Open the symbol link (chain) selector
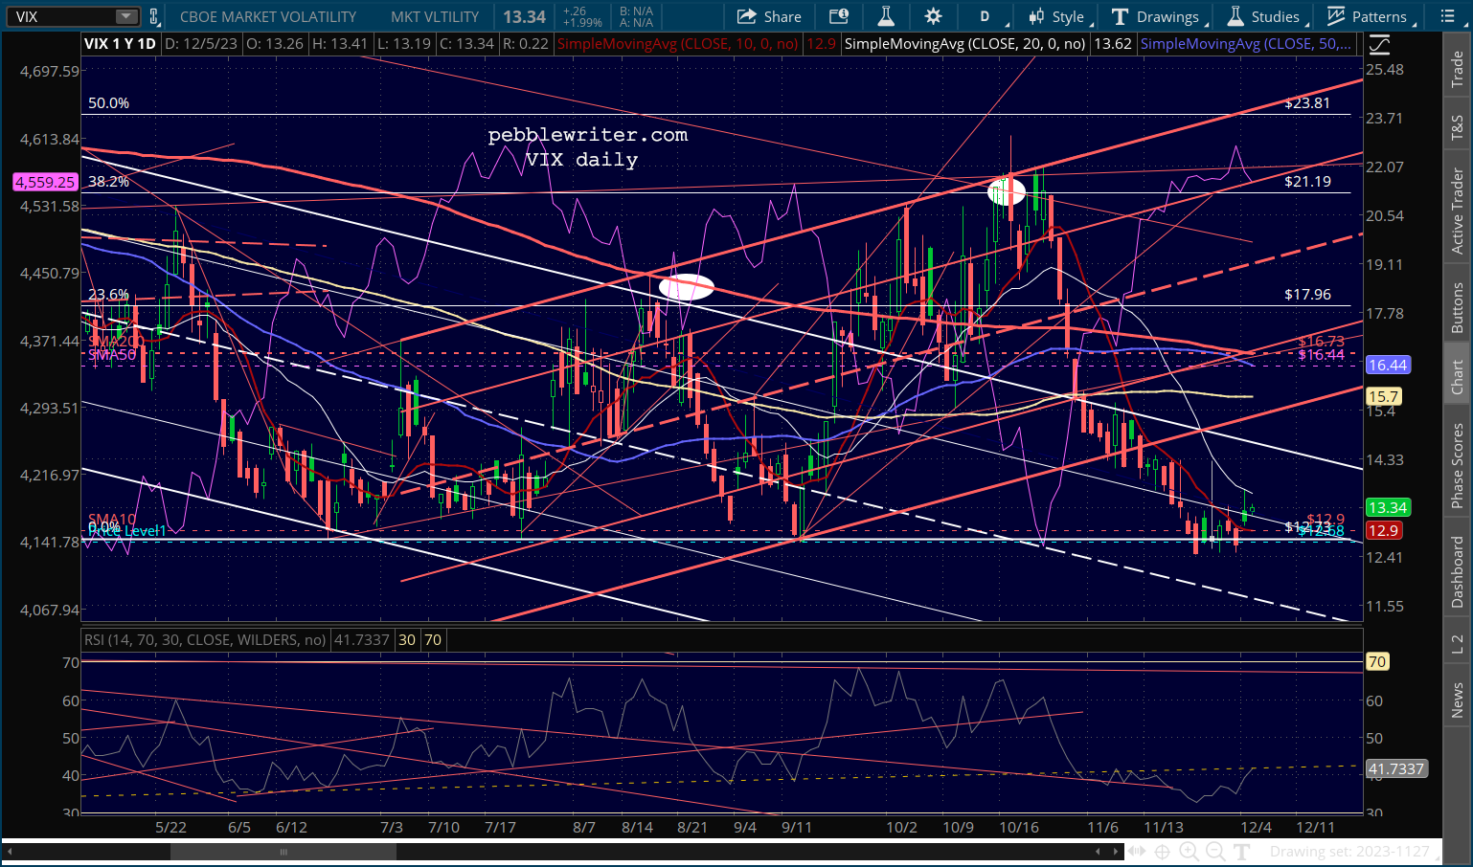The width and height of the screenshot is (1473, 867). tap(155, 16)
